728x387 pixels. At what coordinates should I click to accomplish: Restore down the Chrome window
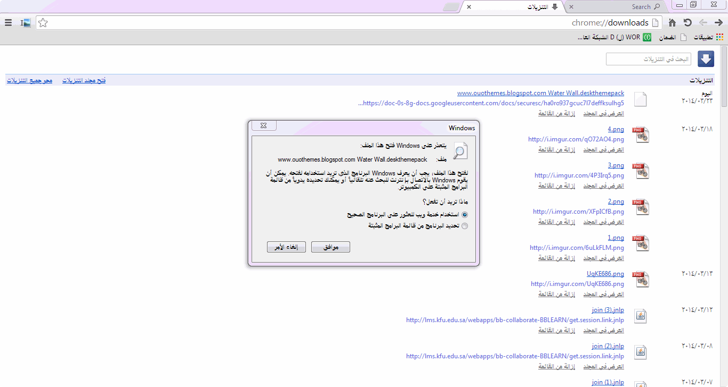coord(693,5)
